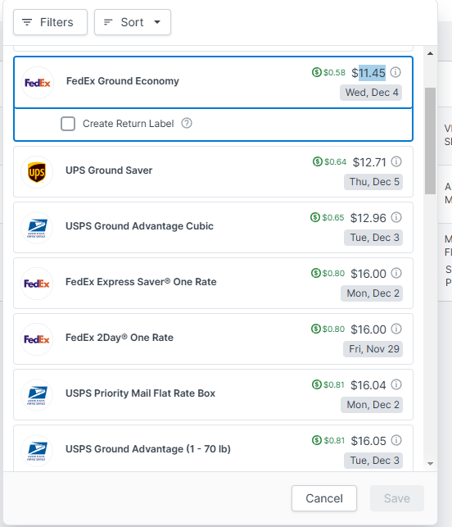452x527 pixels.
Task: Click the Save button
Action: (x=397, y=498)
